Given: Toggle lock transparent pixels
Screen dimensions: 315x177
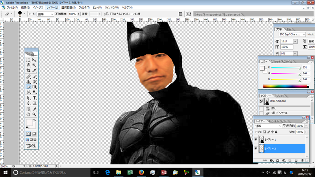Looking at the screenshot, I should (264, 132).
